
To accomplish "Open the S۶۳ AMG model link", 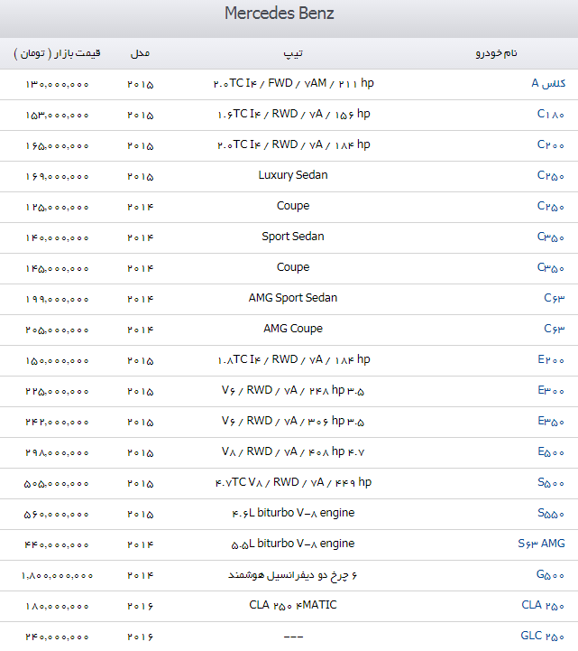I will 542,544.
